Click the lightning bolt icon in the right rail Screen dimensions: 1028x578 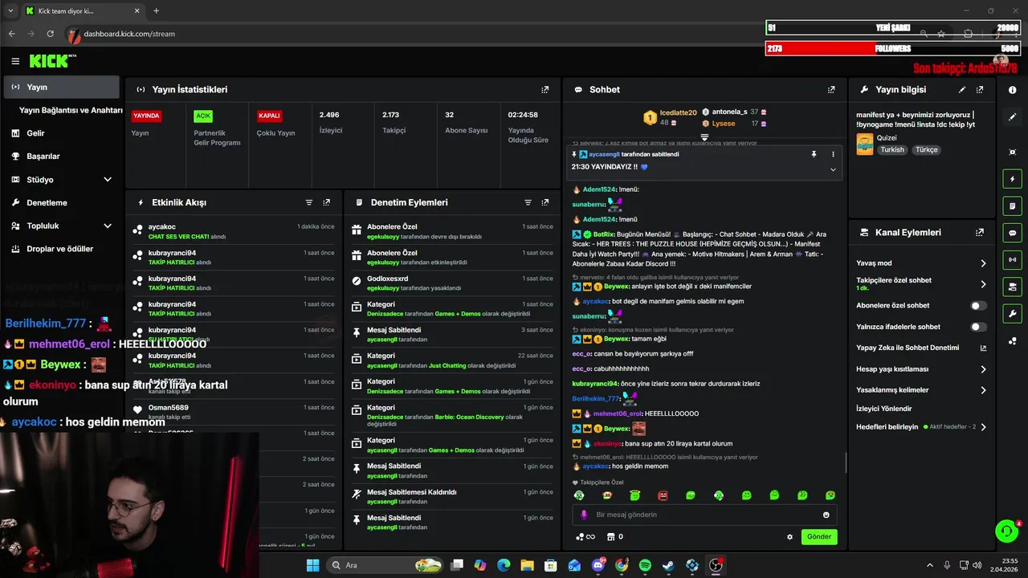tap(1013, 179)
